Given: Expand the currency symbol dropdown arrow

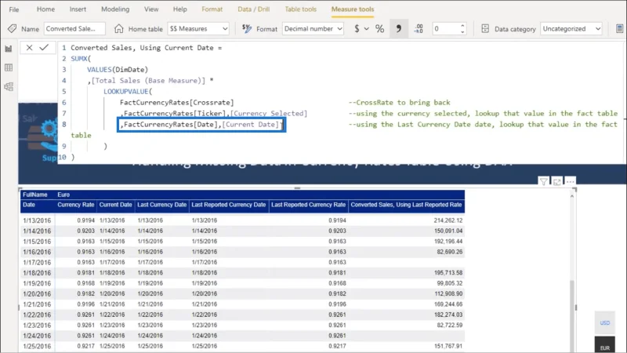Looking at the screenshot, I should (366, 29).
